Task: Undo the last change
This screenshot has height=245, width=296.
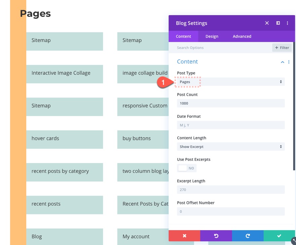Action: pyautogui.click(x=216, y=236)
